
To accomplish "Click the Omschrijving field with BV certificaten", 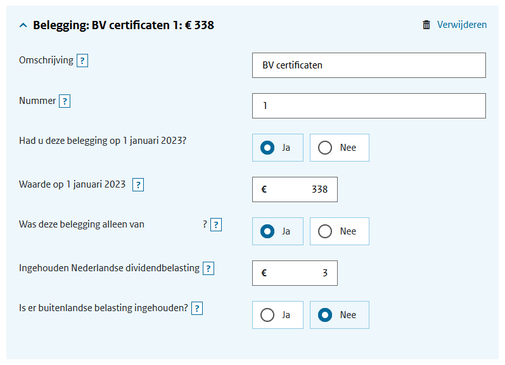I will pos(369,65).
